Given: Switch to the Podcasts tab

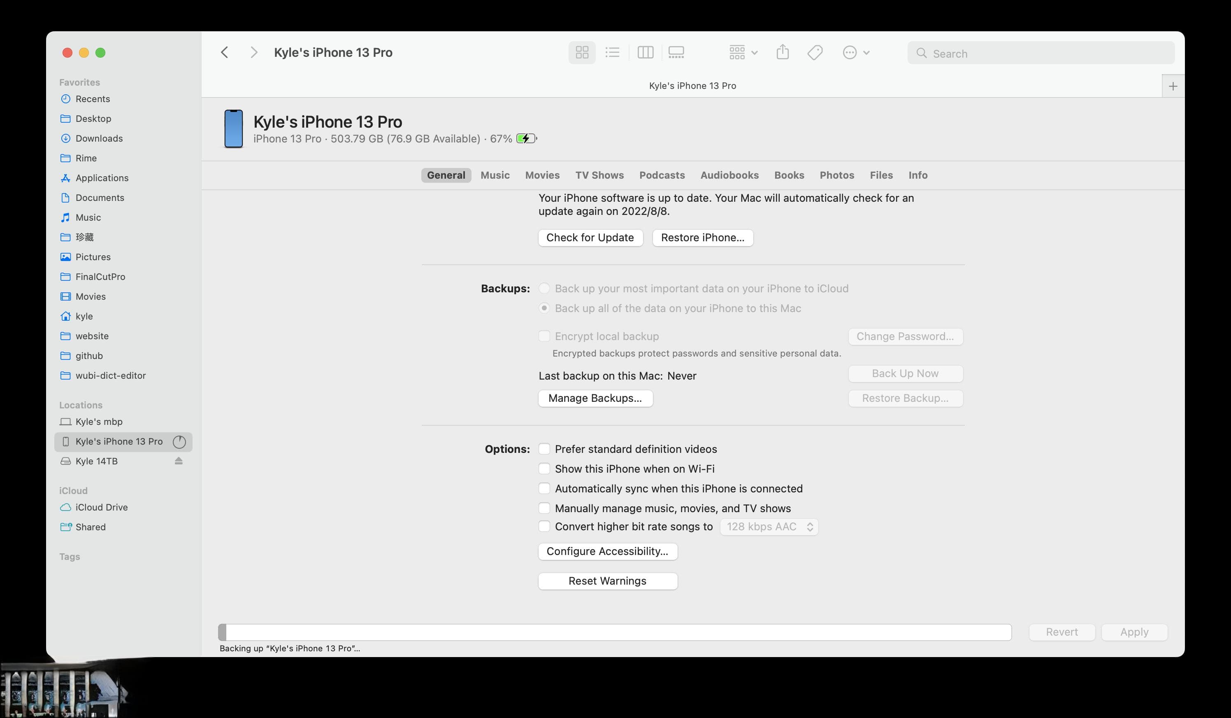Looking at the screenshot, I should 662,175.
